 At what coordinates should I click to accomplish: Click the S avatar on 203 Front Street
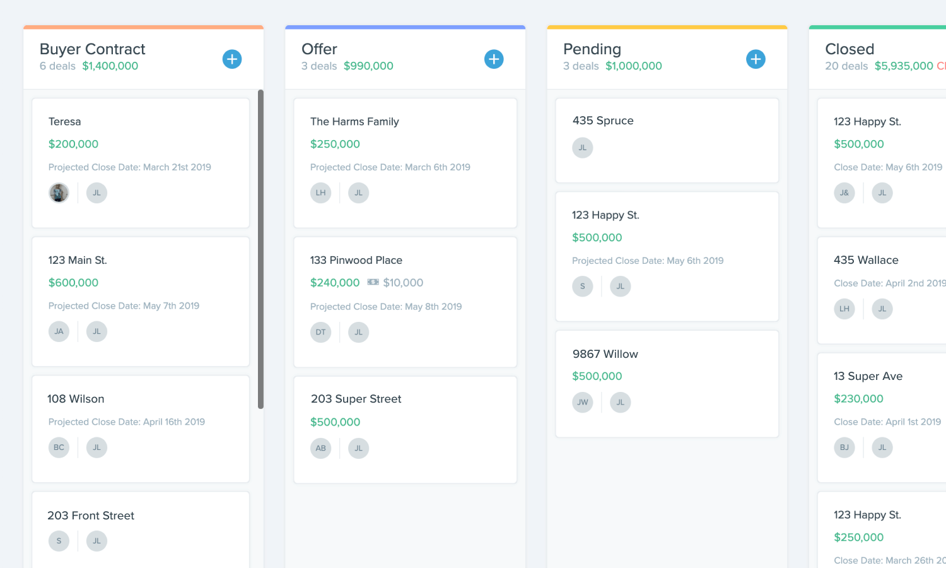point(59,541)
